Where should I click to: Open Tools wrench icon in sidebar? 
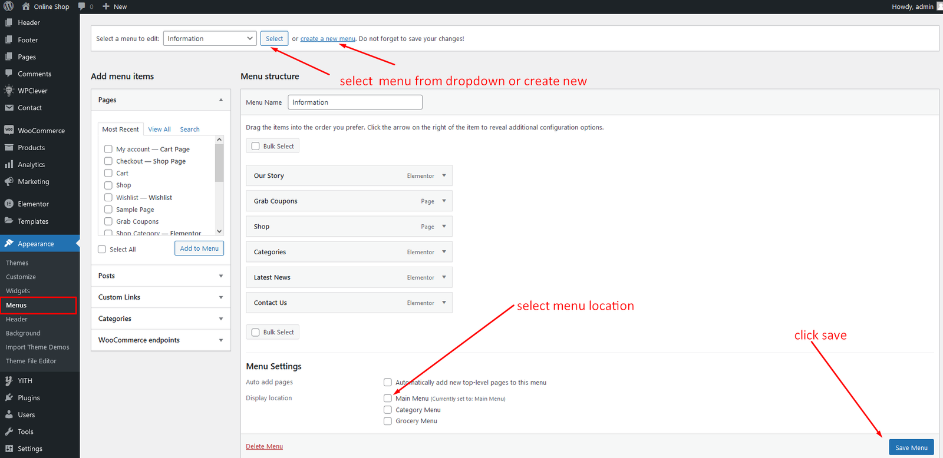(9, 432)
